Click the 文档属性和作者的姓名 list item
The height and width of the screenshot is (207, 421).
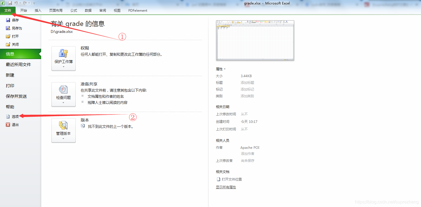click(x=106, y=96)
